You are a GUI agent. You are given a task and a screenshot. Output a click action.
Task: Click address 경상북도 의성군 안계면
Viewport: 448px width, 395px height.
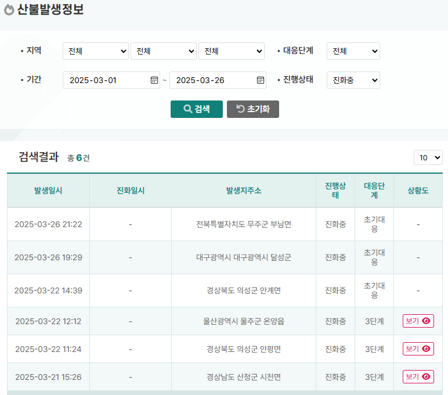[244, 290]
